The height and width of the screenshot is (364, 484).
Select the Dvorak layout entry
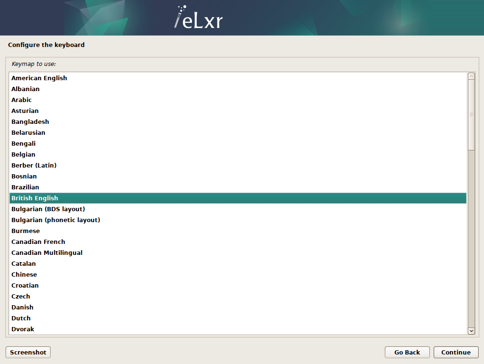(23, 329)
